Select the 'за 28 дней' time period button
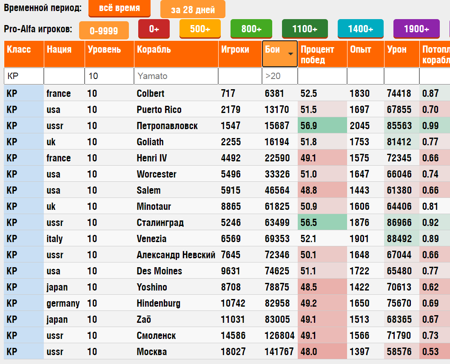 click(x=193, y=10)
